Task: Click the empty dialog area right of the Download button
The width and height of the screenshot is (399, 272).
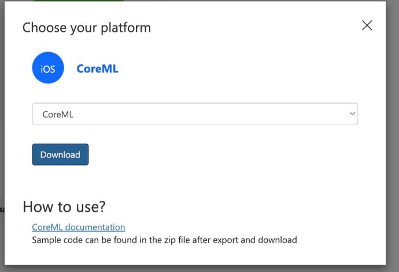Action: [x=231, y=155]
